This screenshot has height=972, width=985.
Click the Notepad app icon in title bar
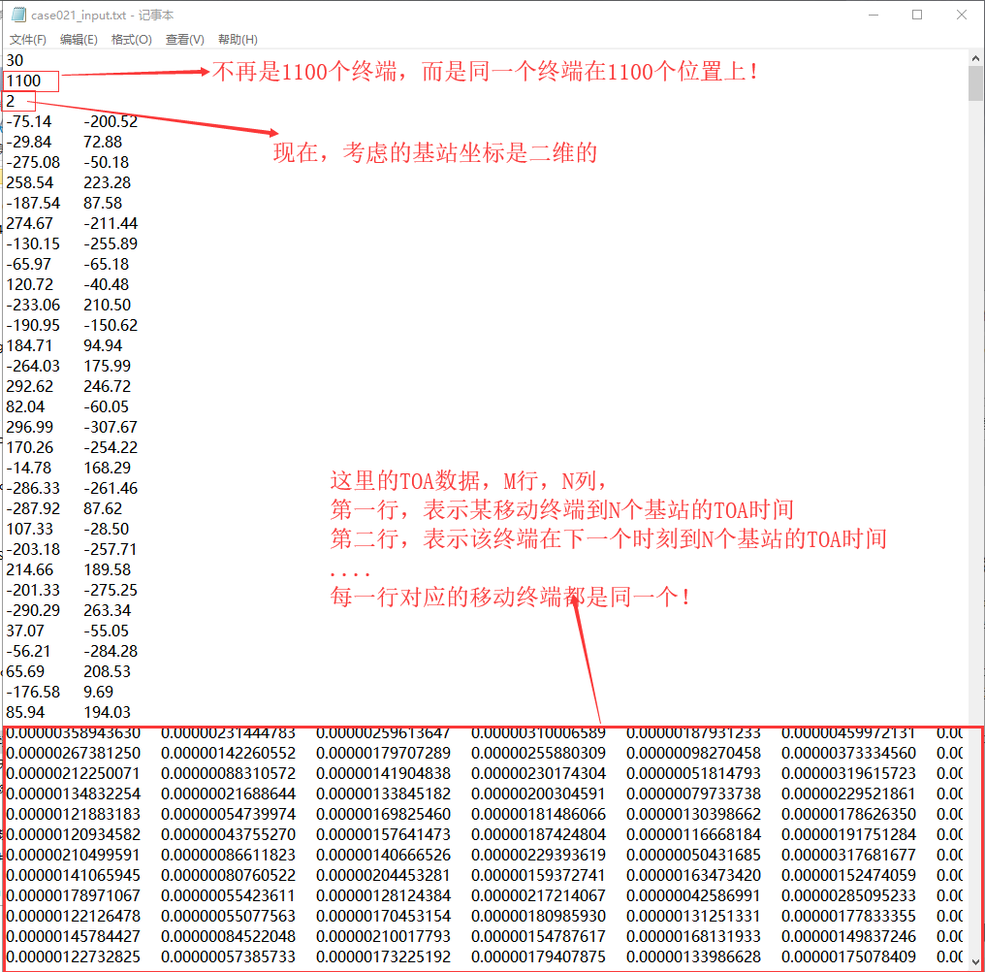18,15
